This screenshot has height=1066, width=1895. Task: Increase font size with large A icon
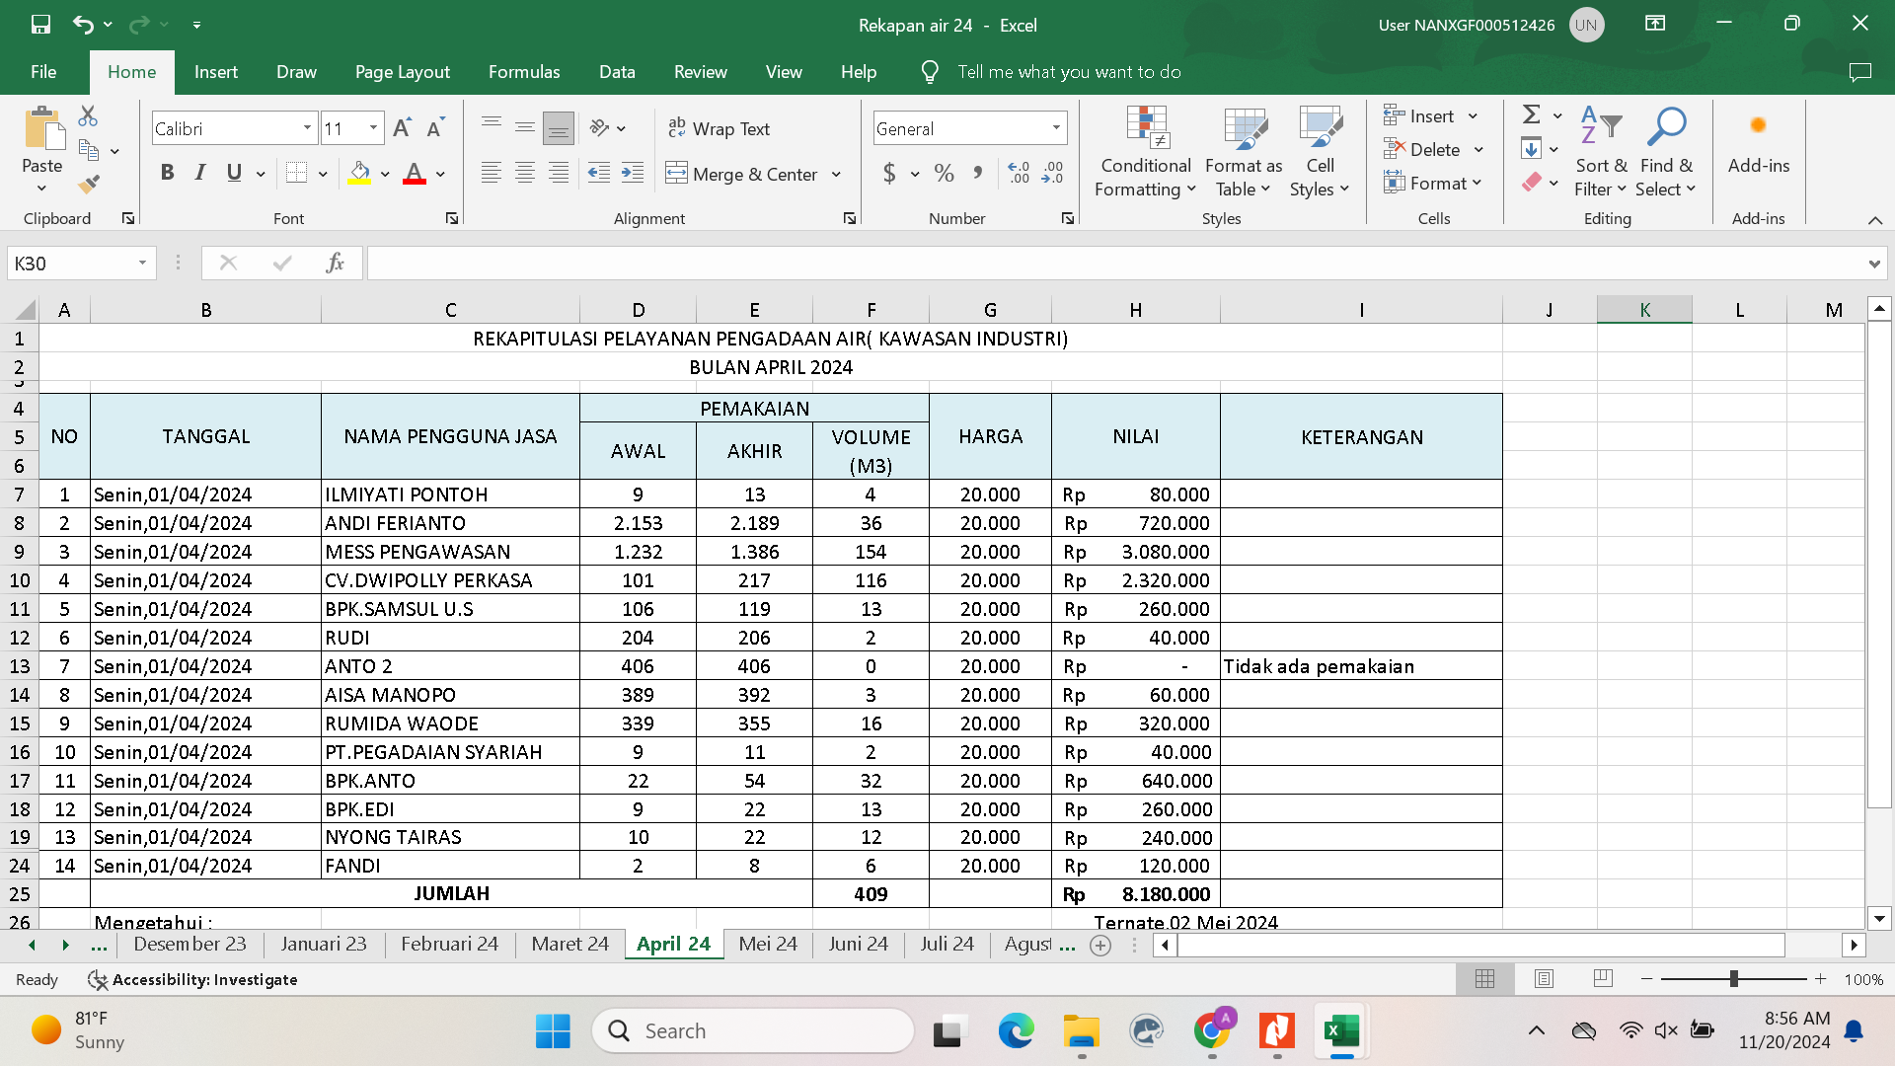402,128
